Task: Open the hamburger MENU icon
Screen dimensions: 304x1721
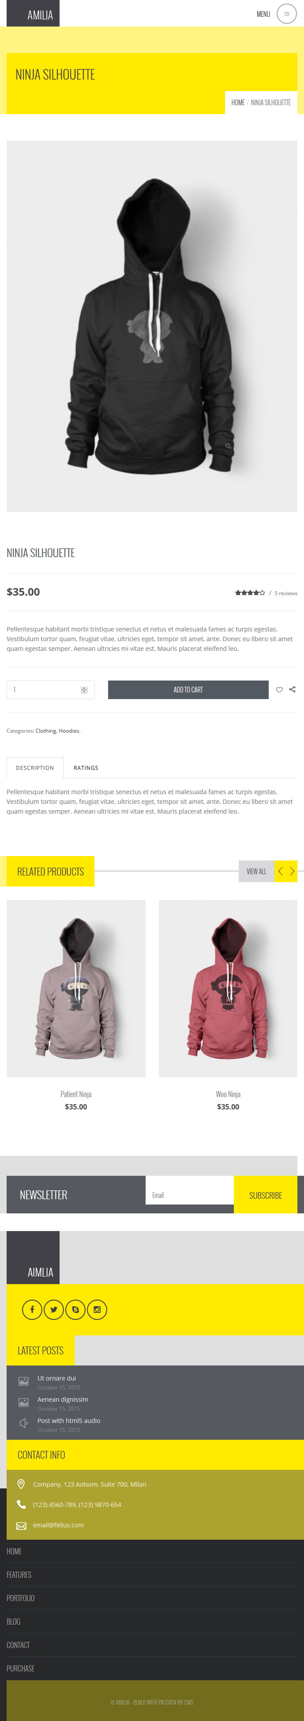Action: (287, 14)
